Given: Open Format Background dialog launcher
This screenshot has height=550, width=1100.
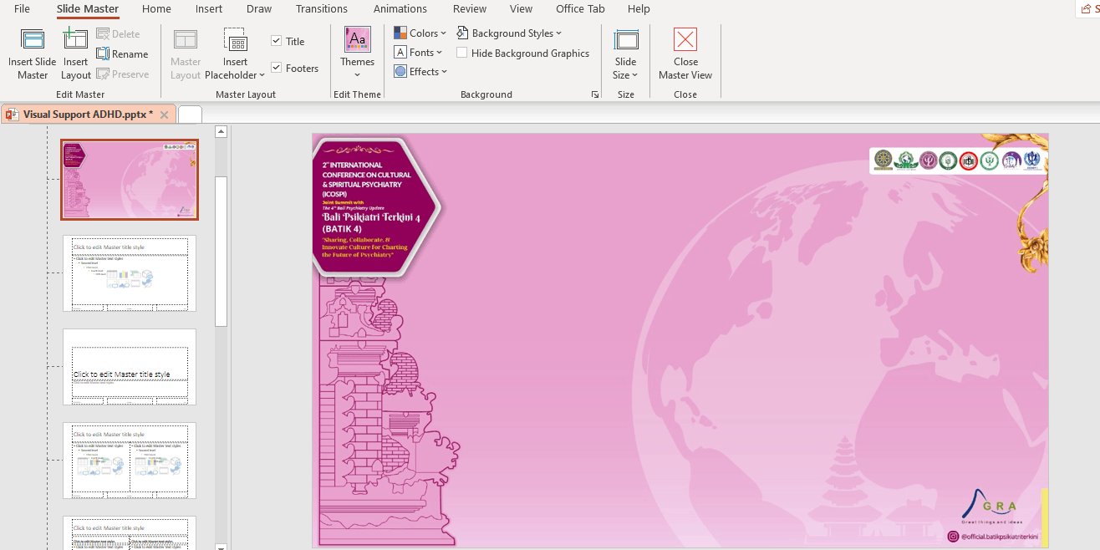Looking at the screenshot, I should (595, 95).
